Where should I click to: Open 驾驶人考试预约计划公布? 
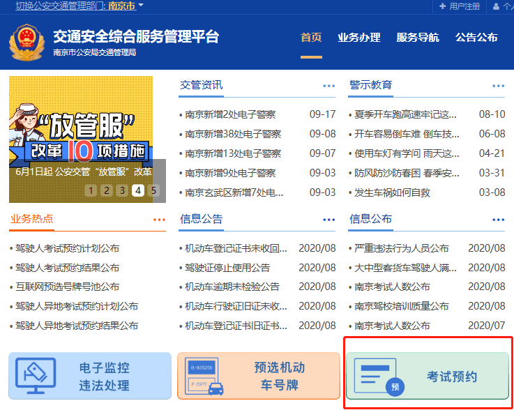coord(67,248)
